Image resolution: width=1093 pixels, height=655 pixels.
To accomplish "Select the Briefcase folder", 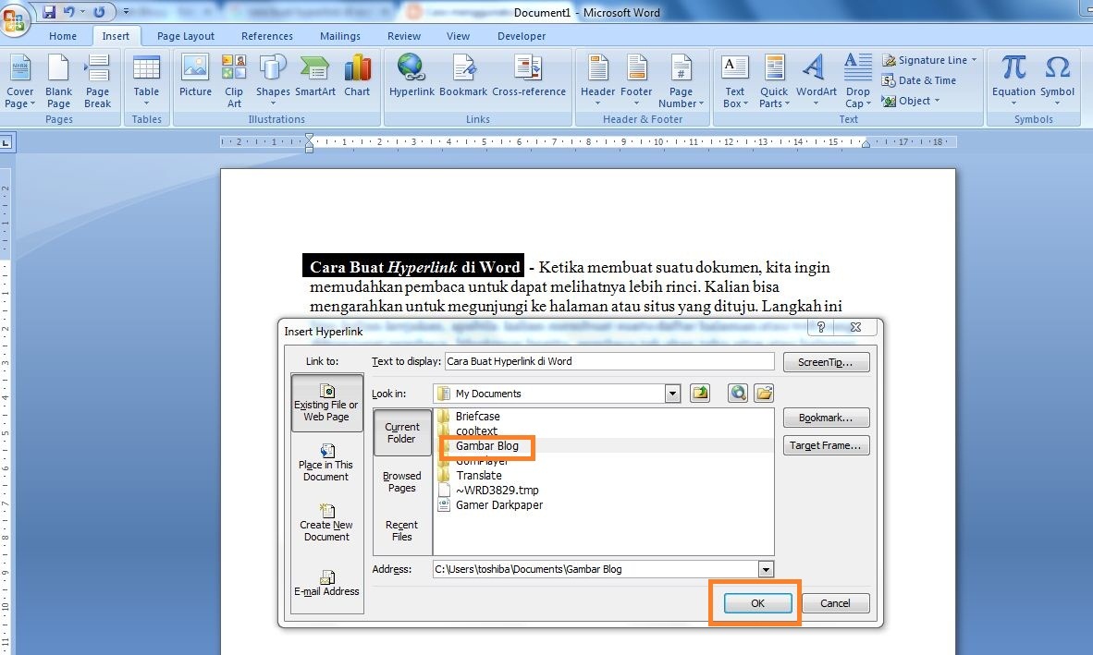I will [x=477, y=417].
